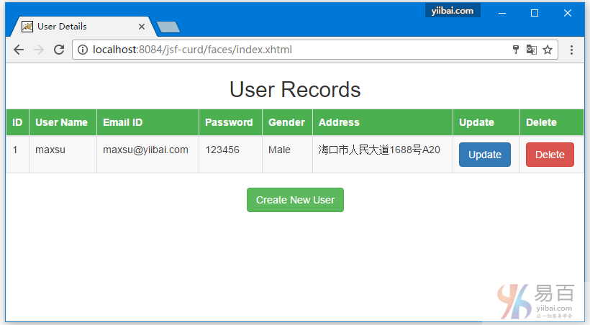Click the site info icon in address bar
The width and height of the screenshot is (590, 325).
click(83, 50)
